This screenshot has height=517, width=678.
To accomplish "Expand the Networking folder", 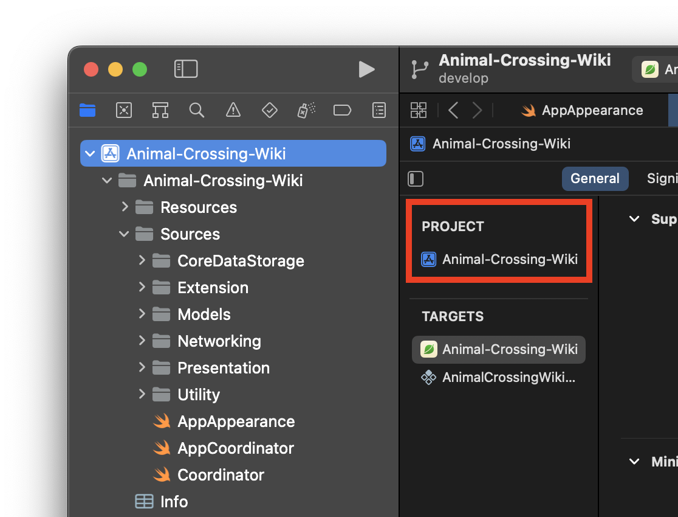I will point(142,341).
